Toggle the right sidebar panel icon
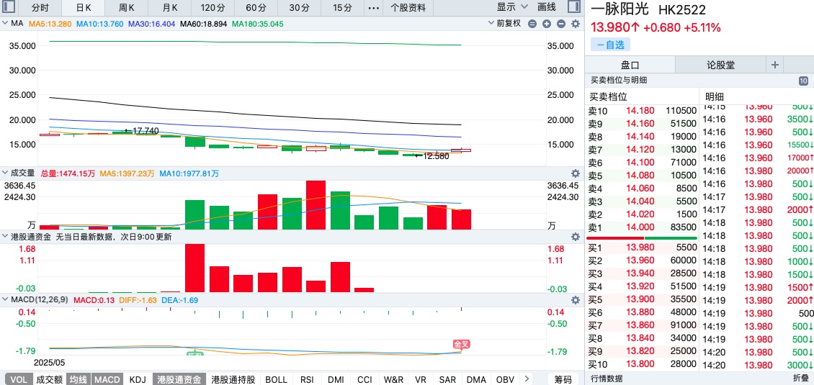 573,7
